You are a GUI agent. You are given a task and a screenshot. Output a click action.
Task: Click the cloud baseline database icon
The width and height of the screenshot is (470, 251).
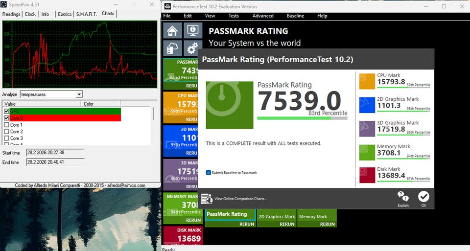point(172,48)
